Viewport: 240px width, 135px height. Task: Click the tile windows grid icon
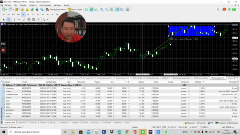(x=111, y=9)
